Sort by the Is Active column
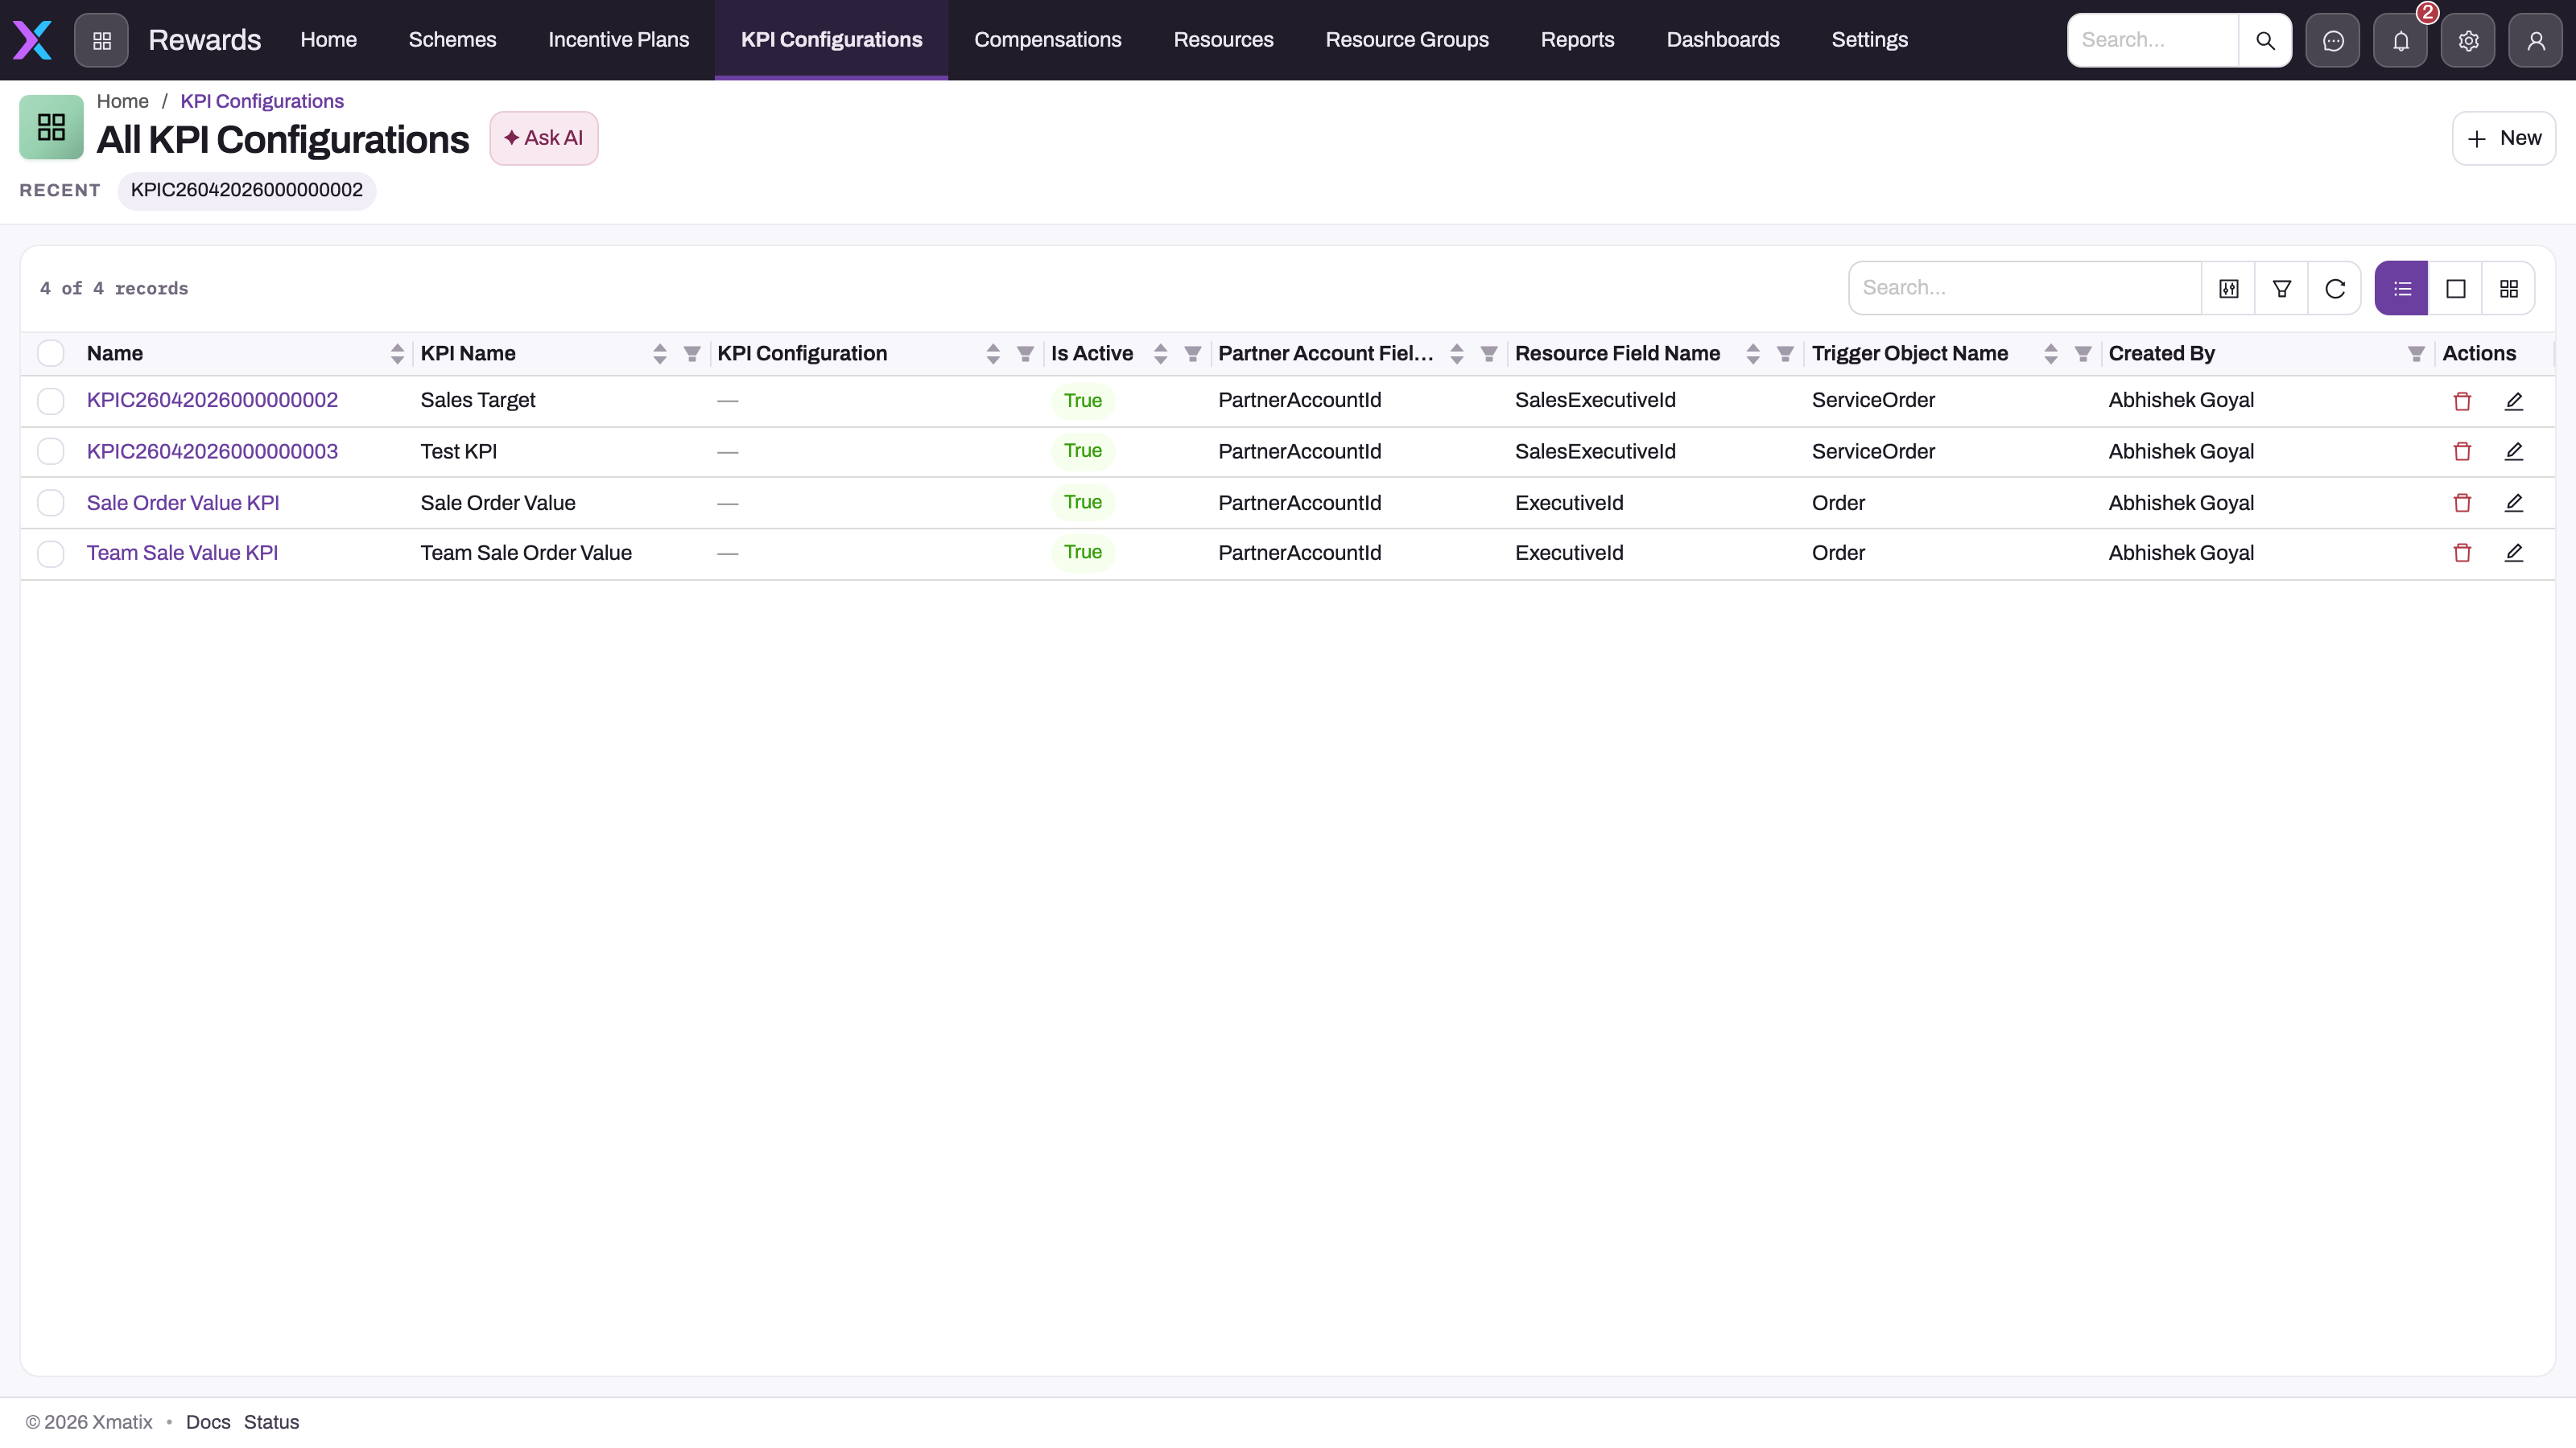2576x1448 pixels. [1161, 354]
